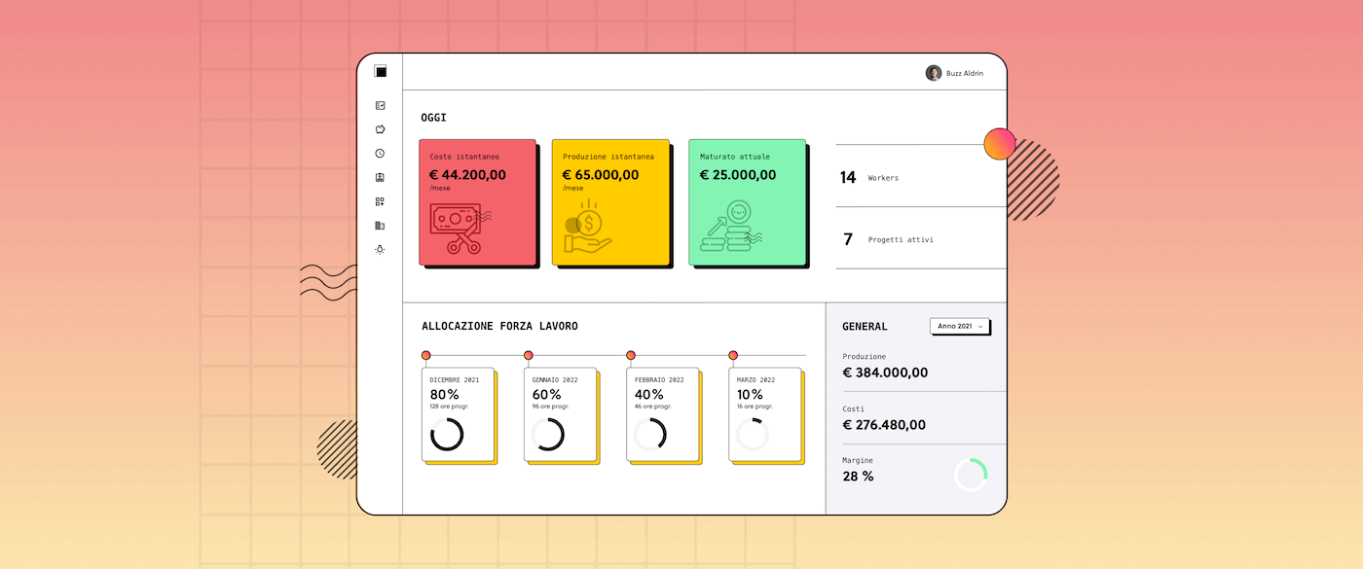Open the Gennaio 2022 allocation card

[560, 413]
